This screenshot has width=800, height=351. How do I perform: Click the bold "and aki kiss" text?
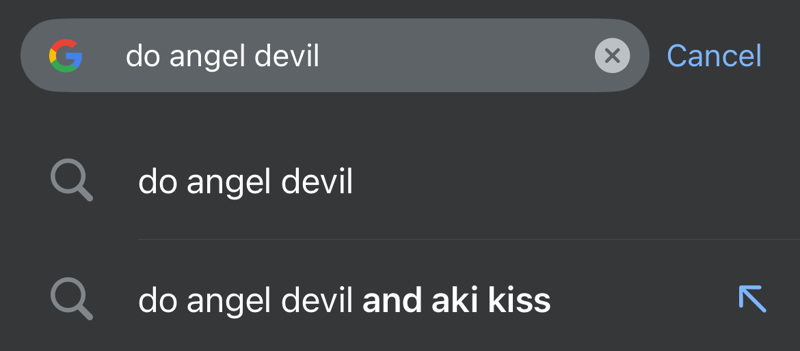[x=456, y=300]
